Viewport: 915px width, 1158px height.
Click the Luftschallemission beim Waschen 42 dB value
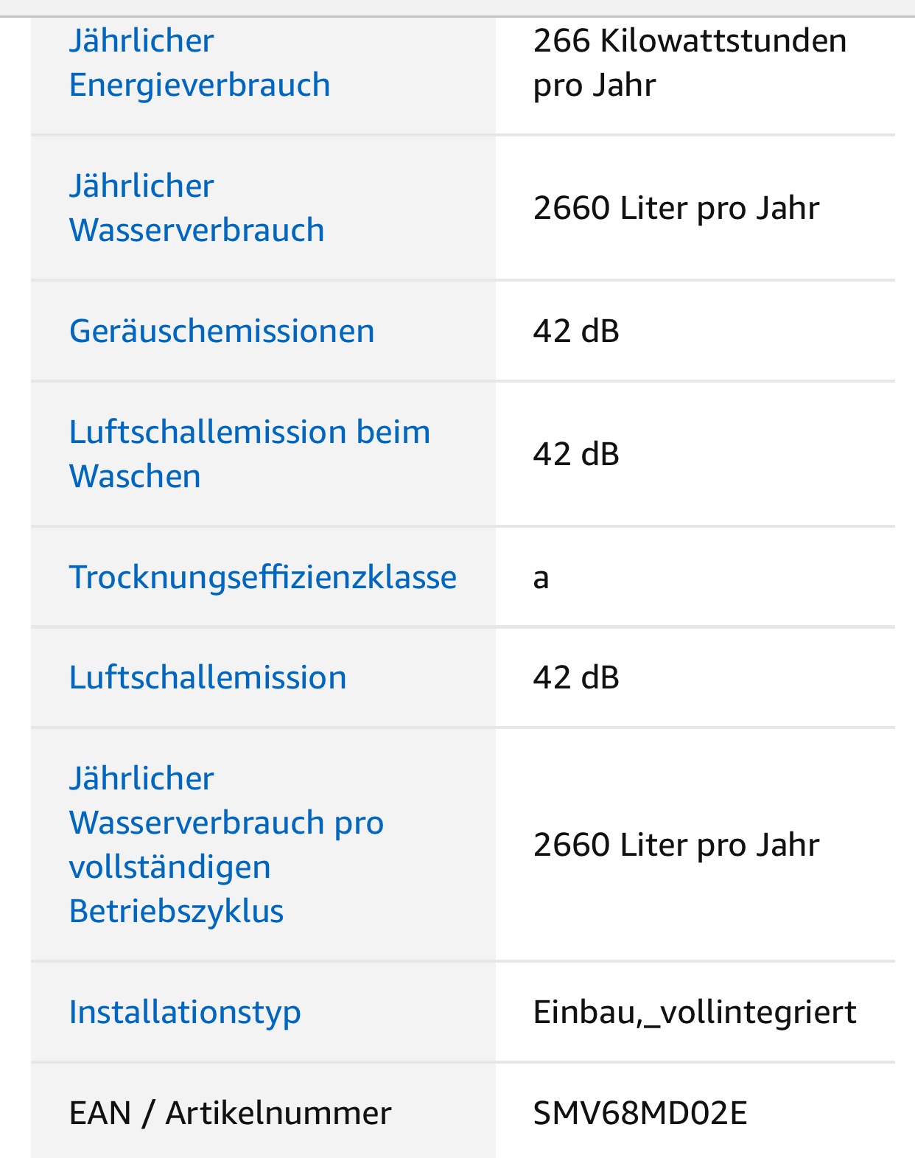coord(576,454)
